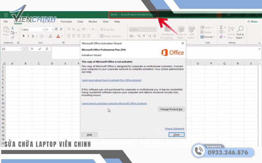Click the Comma Style icon

tap(144, 36)
